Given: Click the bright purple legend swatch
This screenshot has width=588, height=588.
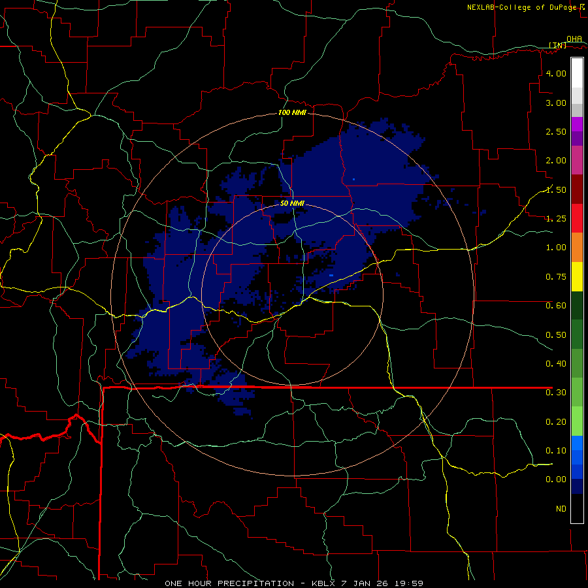Looking at the screenshot, I should pos(577,124).
